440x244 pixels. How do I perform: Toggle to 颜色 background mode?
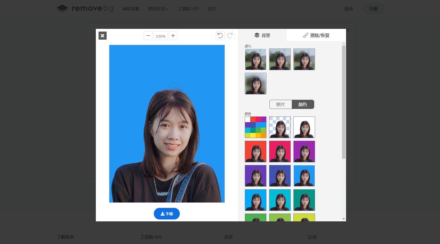tap(303, 104)
